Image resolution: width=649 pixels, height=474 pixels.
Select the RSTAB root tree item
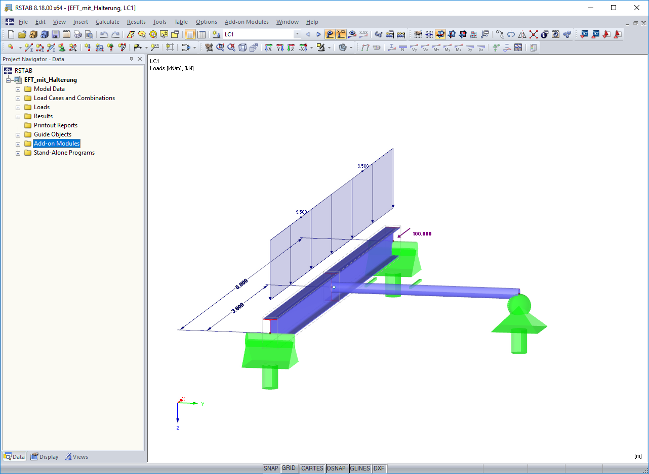[x=23, y=71]
